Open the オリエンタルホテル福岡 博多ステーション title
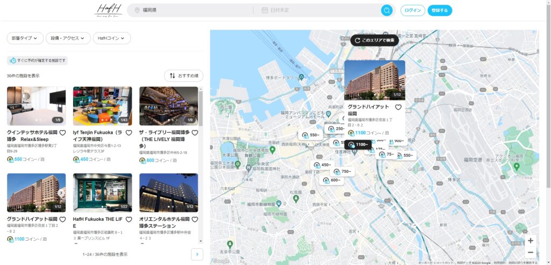Screen dimensions: 551x265 click(x=165, y=222)
